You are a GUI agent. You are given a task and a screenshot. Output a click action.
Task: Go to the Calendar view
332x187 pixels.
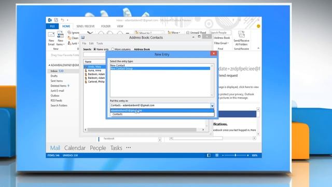click(75, 148)
